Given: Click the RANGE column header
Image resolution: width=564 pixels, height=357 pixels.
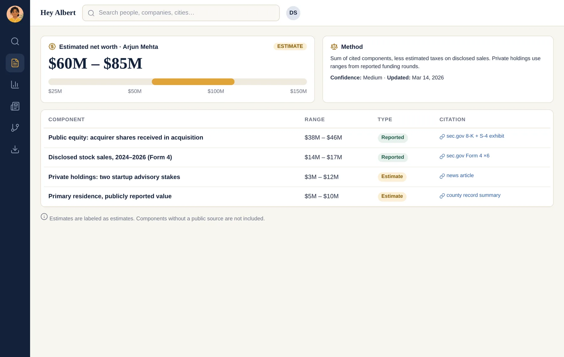Looking at the screenshot, I should coord(315,120).
